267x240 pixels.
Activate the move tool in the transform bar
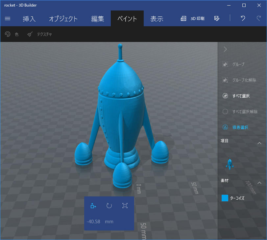93,206
